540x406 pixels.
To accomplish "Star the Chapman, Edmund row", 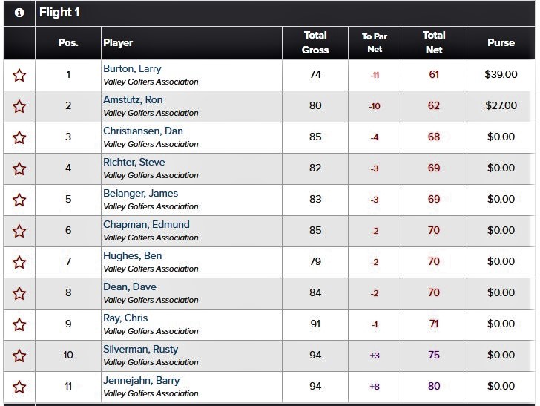I will coord(19,232).
